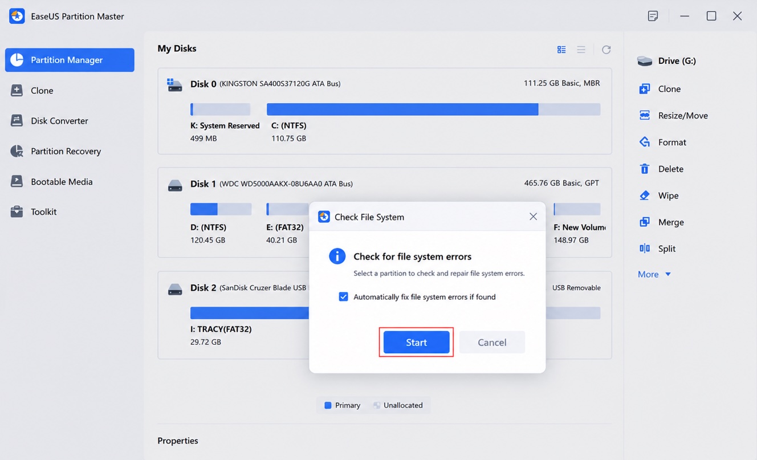Click the Disk Converter icon

(17, 121)
